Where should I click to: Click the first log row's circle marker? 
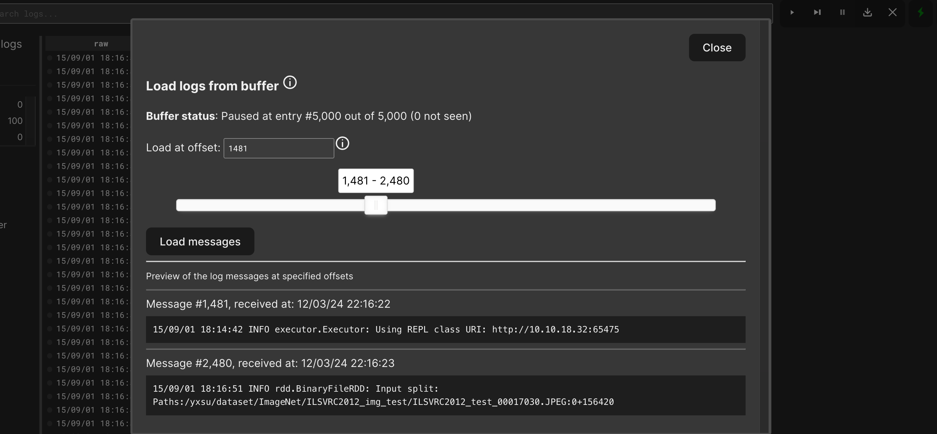(x=50, y=58)
